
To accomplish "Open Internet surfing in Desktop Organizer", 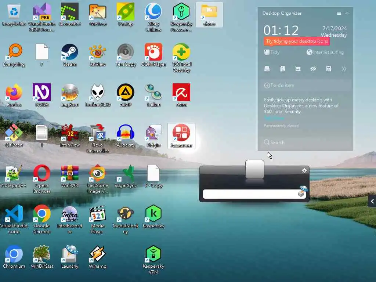I will coord(325,52).
